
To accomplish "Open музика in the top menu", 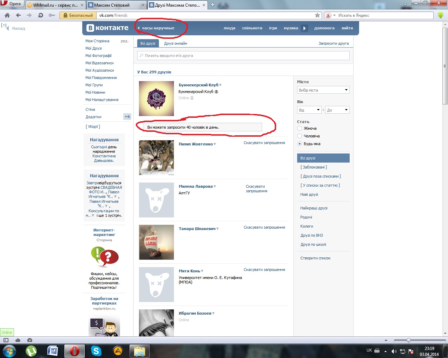I will (291, 28).
